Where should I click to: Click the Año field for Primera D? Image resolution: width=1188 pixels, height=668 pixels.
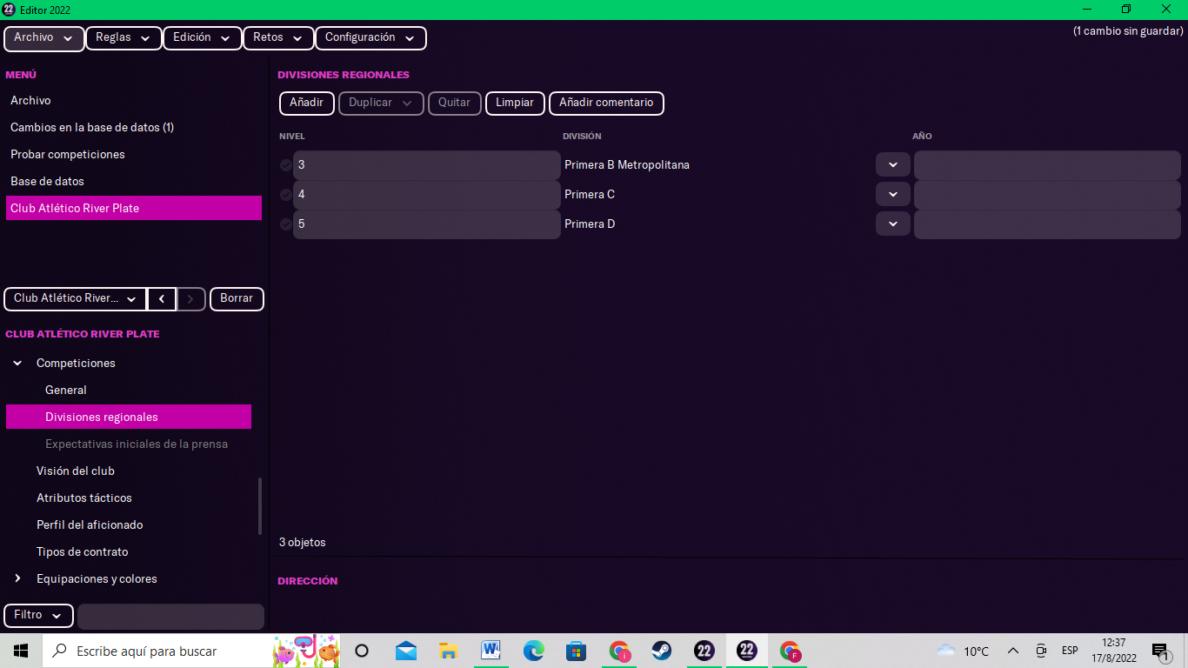coord(1047,224)
